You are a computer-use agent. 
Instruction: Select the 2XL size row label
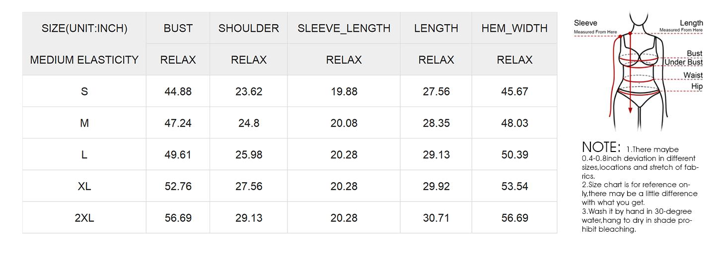84,218
